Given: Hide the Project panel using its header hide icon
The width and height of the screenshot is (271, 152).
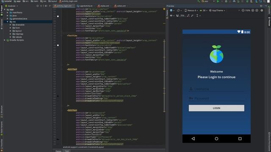Looking at the screenshot, I should tap(50, 6).
